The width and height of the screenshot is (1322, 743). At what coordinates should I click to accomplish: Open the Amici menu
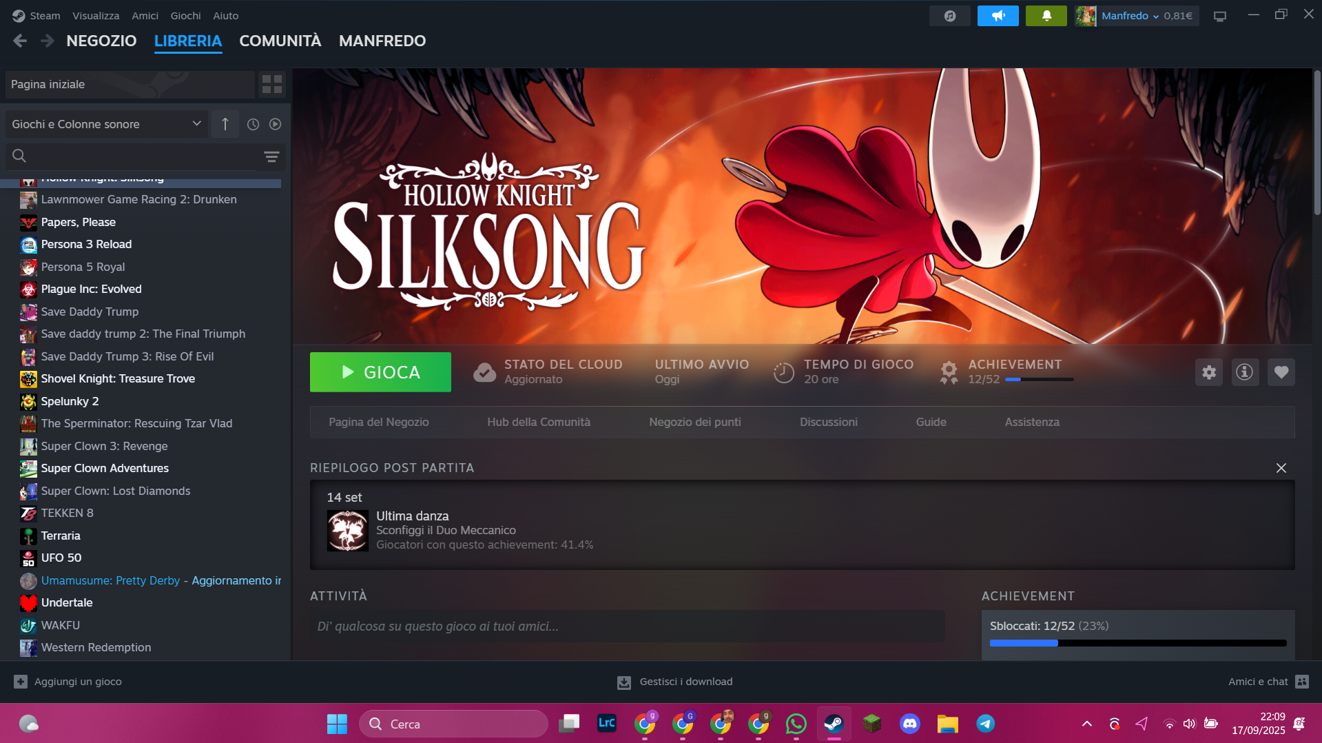pyautogui.click(x=145, y=16)
